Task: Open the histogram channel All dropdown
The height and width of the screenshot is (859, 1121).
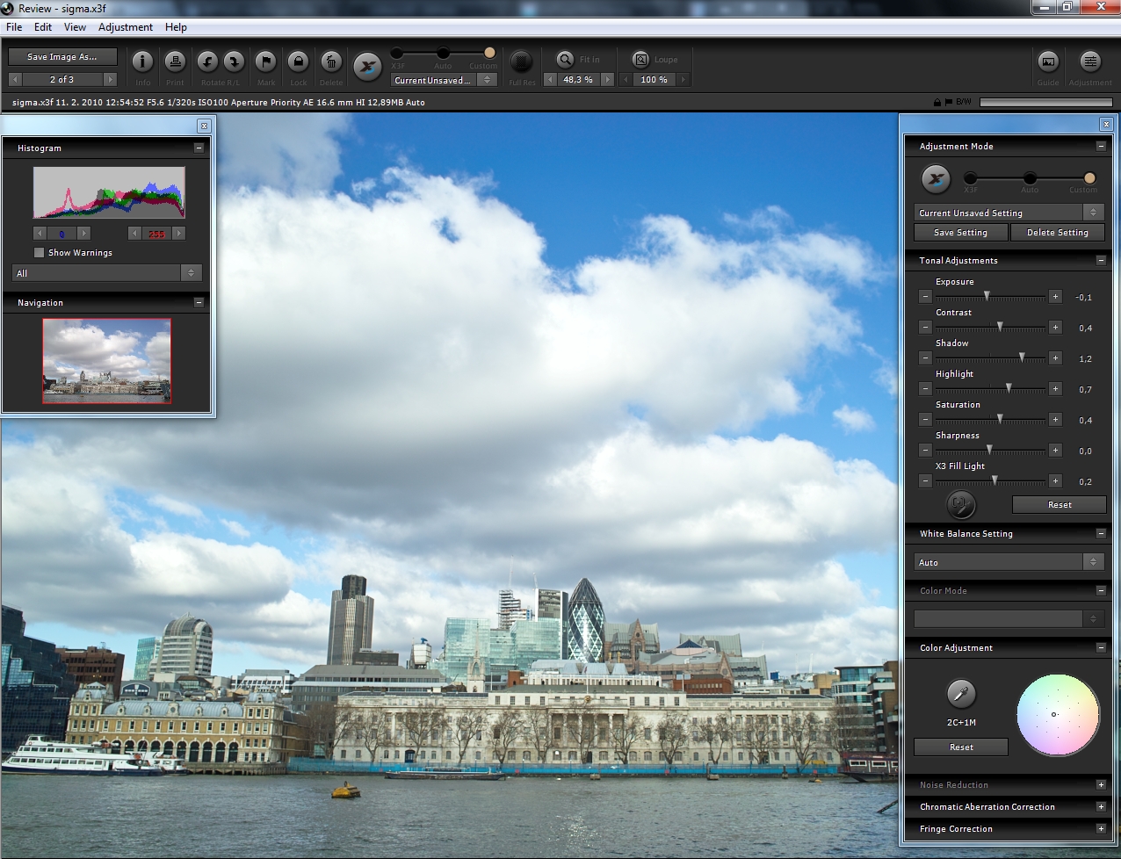Action: tap(106, 273)
